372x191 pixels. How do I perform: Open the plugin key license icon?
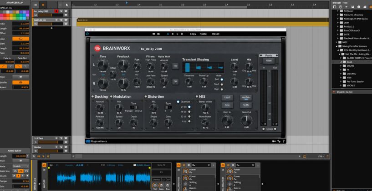tap(274, 141)
